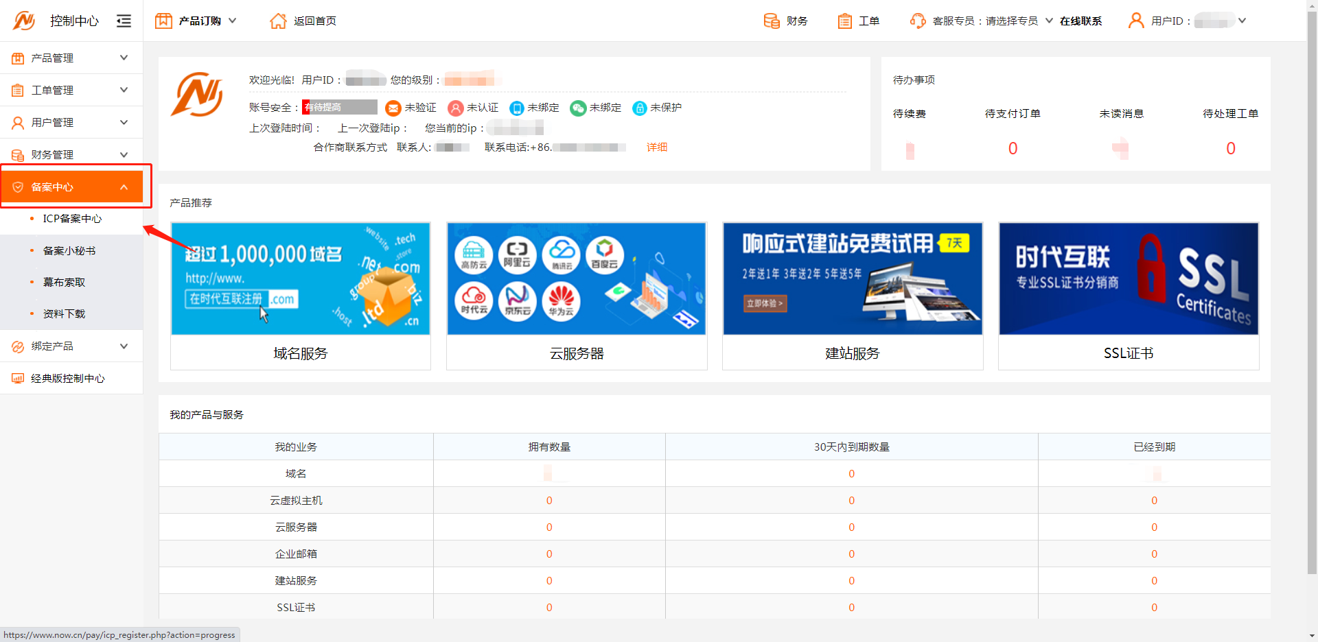Click the 用户ID person icon in header
Screen dimensions: 1318x642
click(x=1136, y=21)
